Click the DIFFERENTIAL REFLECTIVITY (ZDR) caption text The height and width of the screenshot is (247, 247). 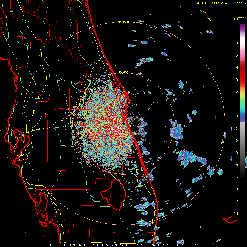pyautogui.click(x=86, y=245)
